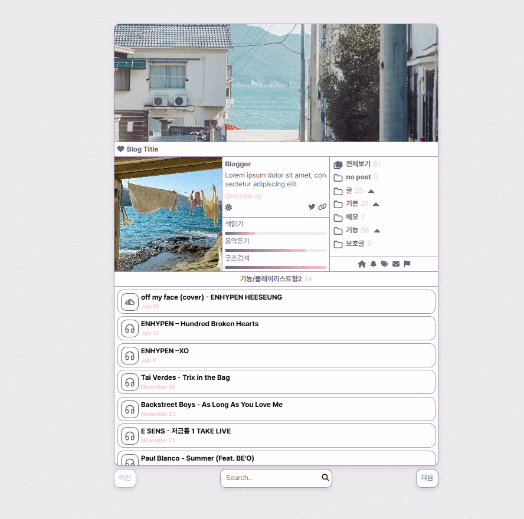Click the seaside village header image

click(276, 83)
